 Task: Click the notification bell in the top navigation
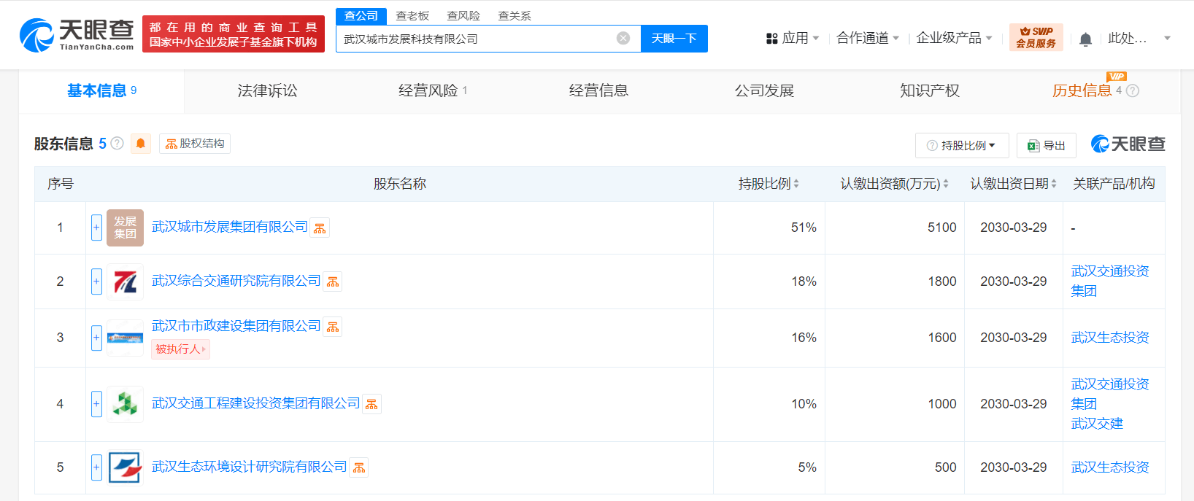[x=1085, y=39]
